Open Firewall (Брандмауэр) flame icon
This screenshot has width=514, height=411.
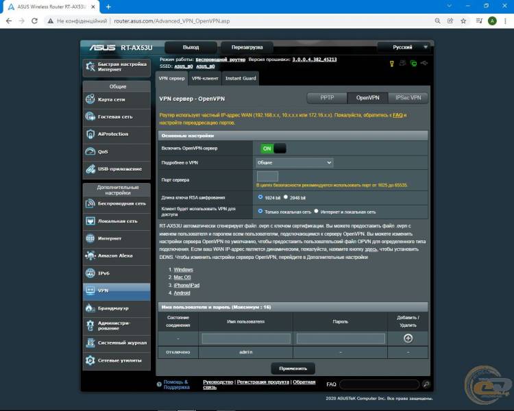90,308
